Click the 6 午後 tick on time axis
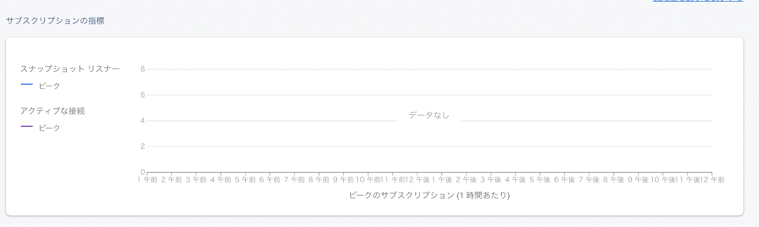Viewport: 759px width, 227px height. tap(564, 179)
